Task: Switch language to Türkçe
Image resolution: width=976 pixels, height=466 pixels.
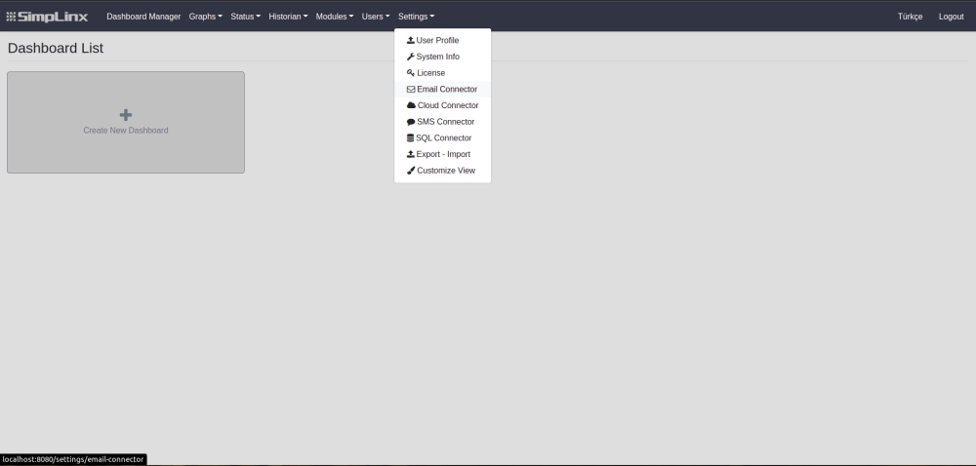Action: (x=910, y=17)
